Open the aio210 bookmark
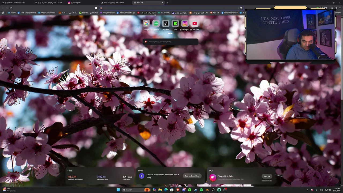343x193 pixels. coord(12,13)
